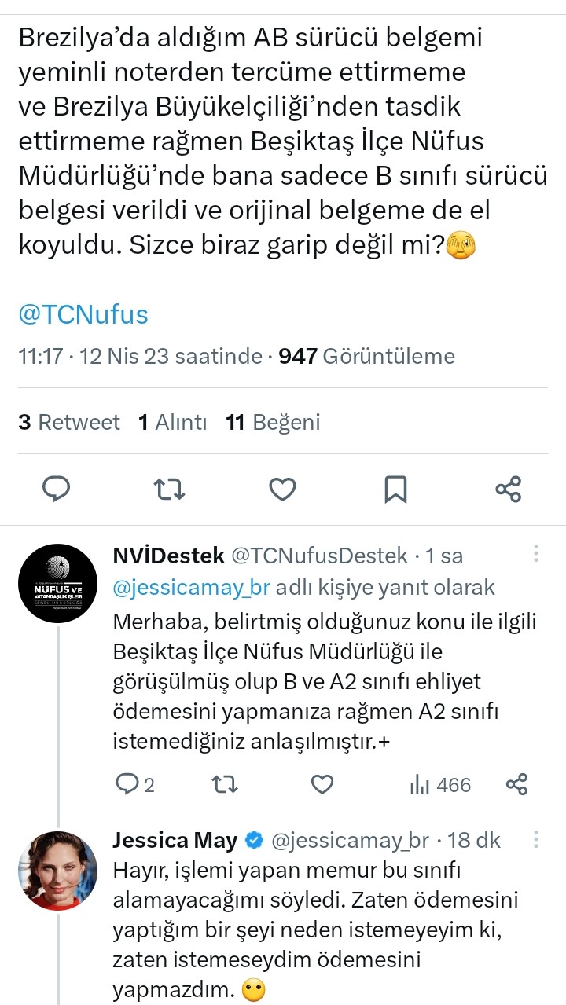Screen dimensions: 566x1005
Task: Open the NVİDestek account name
Action: coord(167,556)
